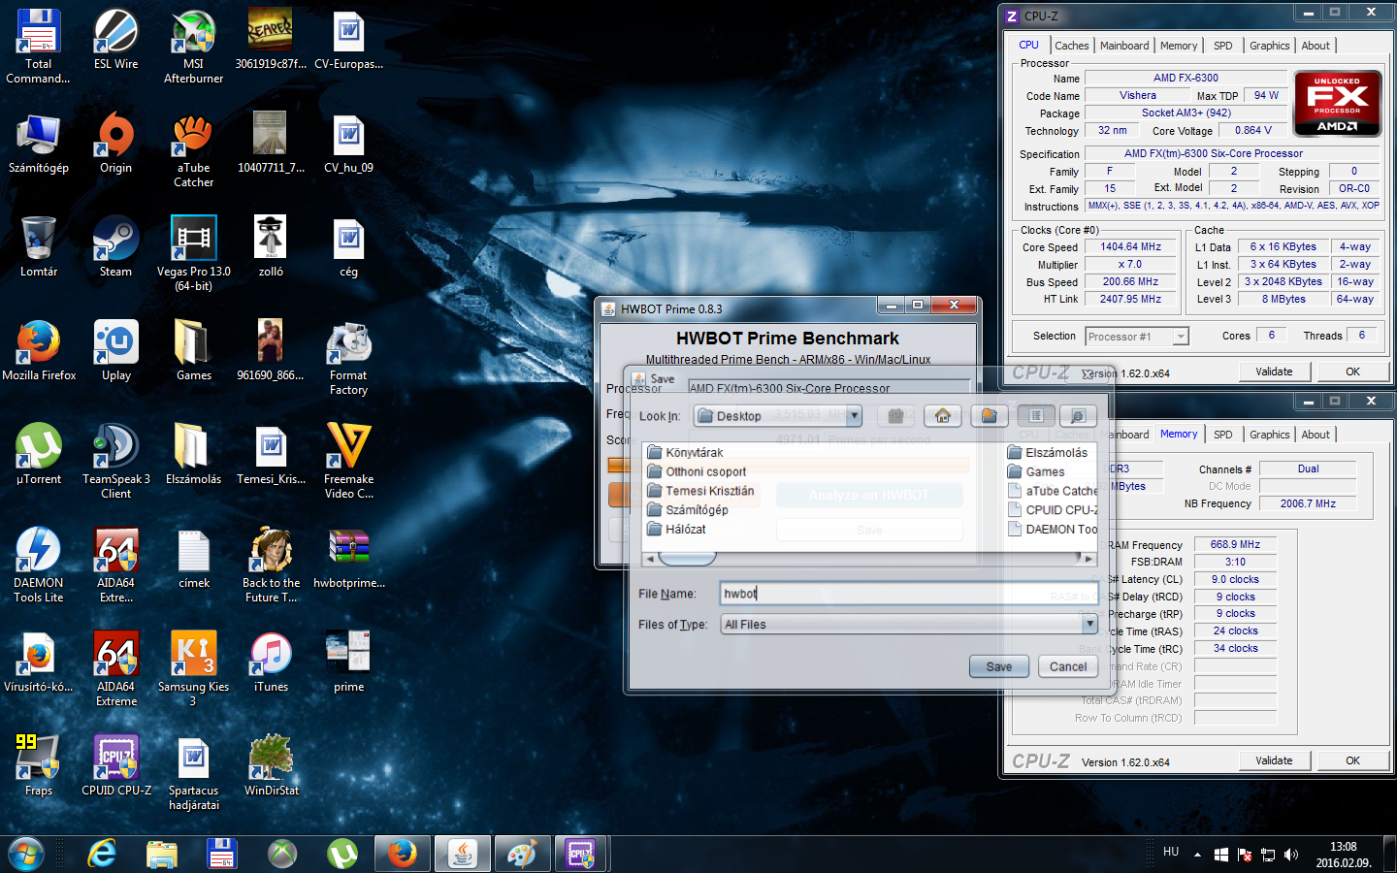Open the Uplay desktop icon

[x=116, y=350]
